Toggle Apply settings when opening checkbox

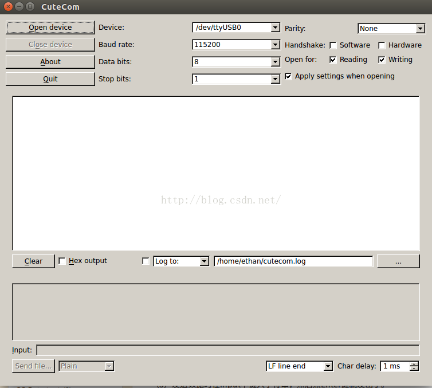[x=288, y=76]
